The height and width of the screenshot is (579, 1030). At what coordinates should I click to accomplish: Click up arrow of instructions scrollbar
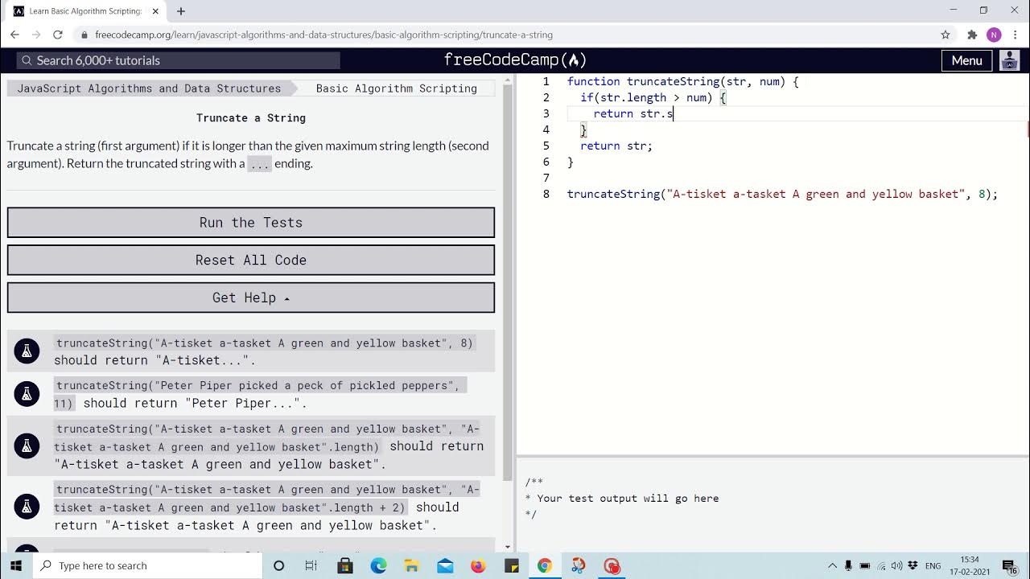pyautogui.click(x=507, y=79)
